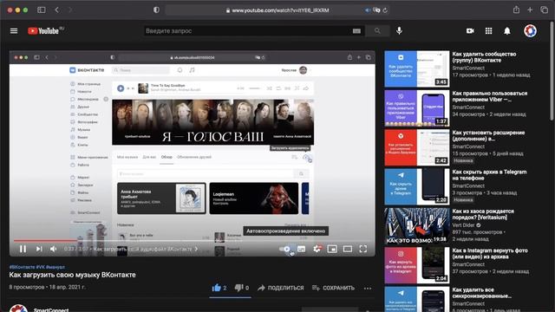Open video title about Viber app

click(490, 96)
